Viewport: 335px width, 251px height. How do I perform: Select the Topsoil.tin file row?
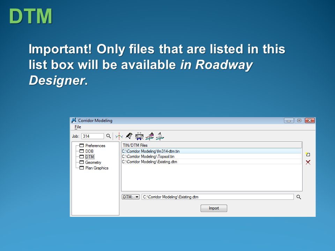[211, 157]
